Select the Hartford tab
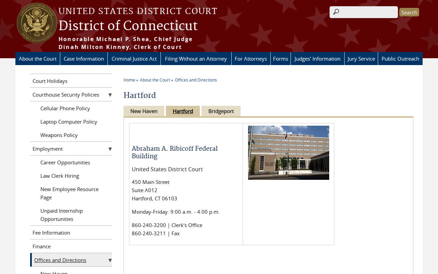The image size is (438, 274). pyautogui.click(x=183, y=111)
